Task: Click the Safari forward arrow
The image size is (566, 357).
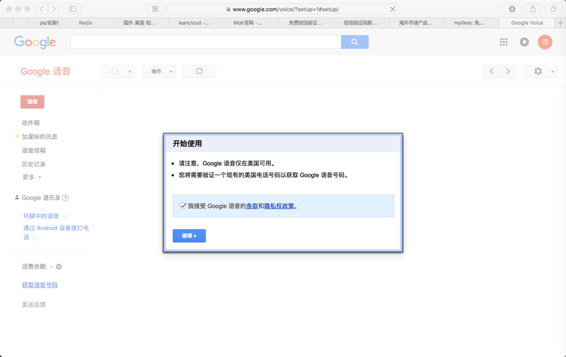Action: click(x=54, y=9)
